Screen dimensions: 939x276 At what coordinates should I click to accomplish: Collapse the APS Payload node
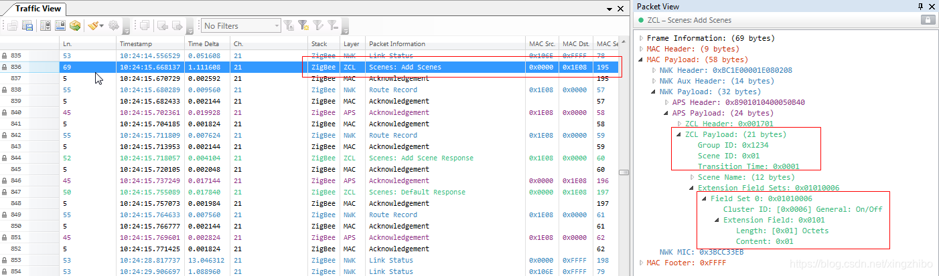point(667,113)
